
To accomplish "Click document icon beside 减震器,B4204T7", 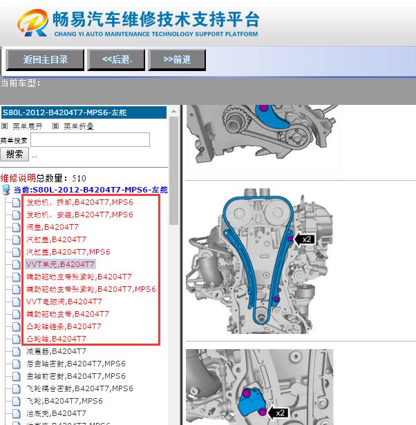I will click(17, 352).
